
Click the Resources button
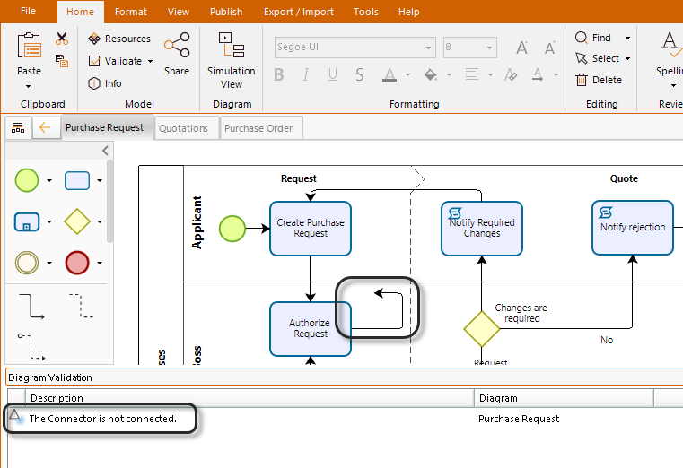click(119, 39)
